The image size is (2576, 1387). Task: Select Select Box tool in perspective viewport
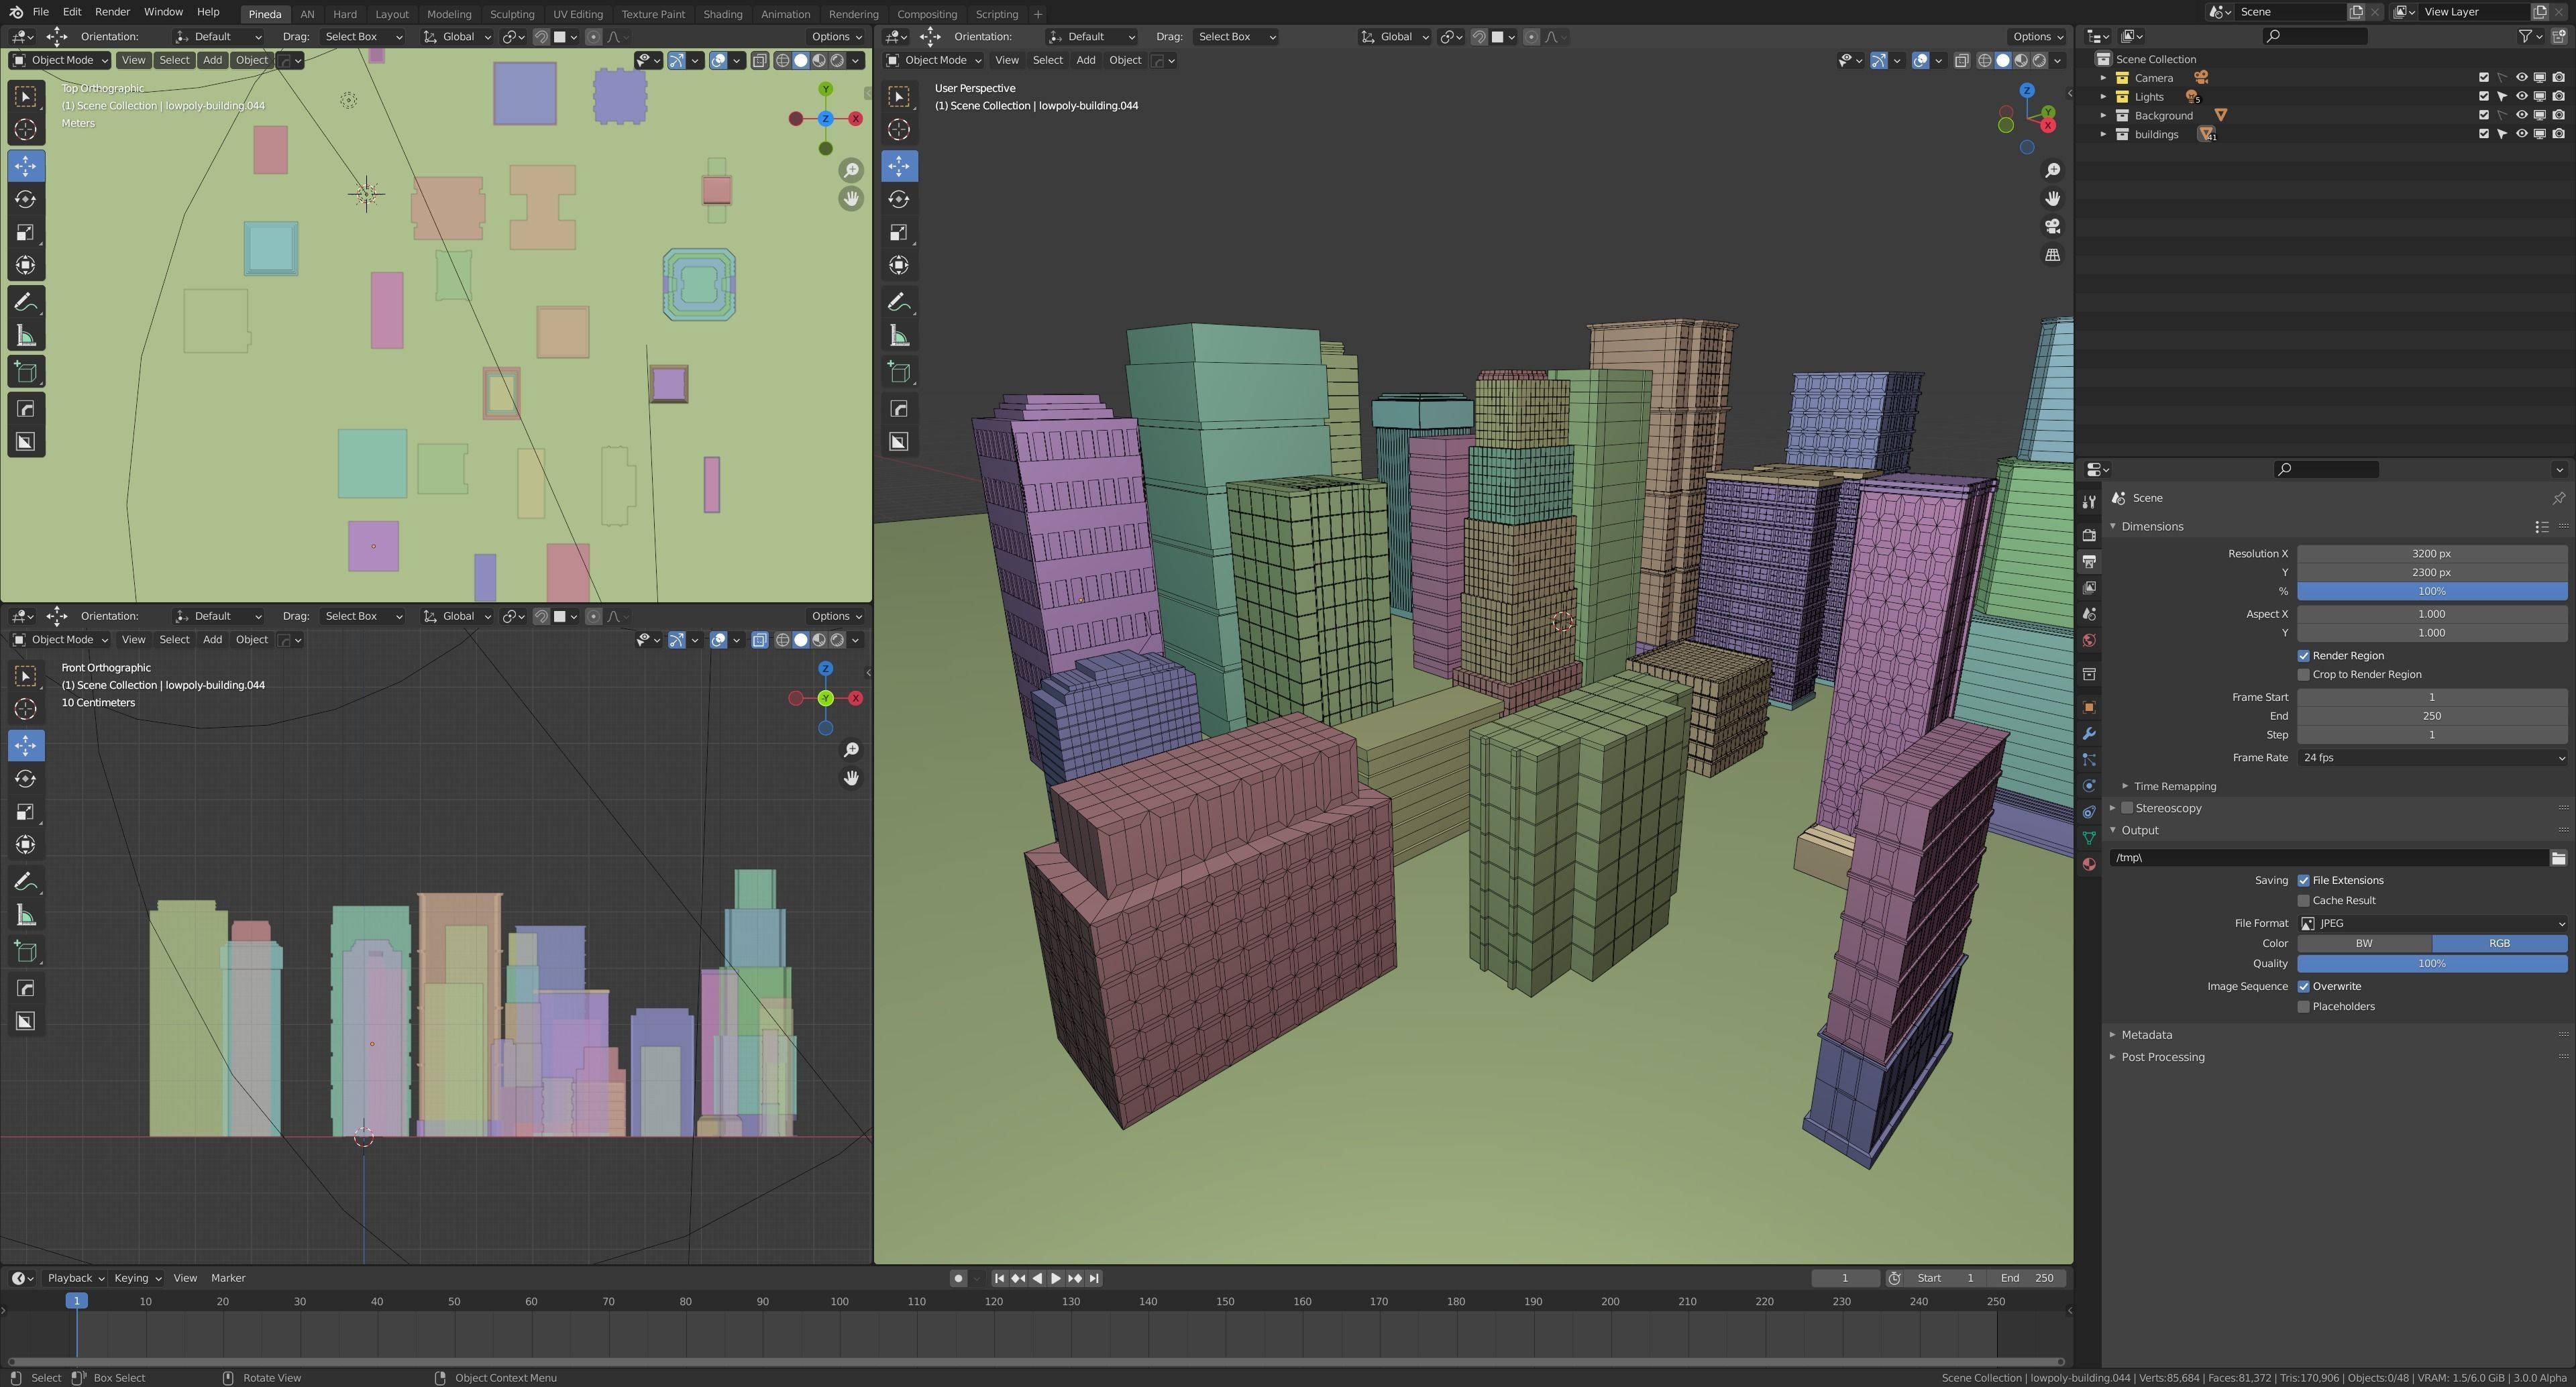point(899,96)
